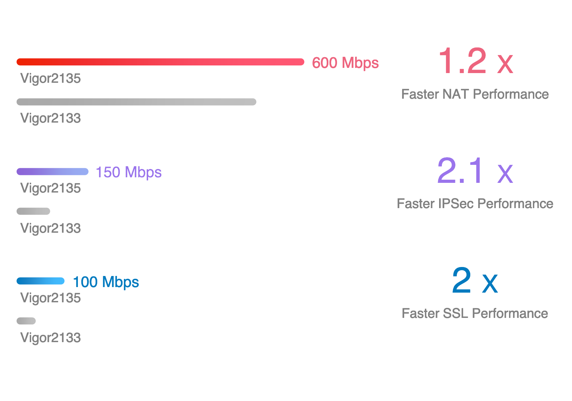Click the blue Vigor2135 SSL bar
Screen dimensions: 572x401
click(40, 281)
